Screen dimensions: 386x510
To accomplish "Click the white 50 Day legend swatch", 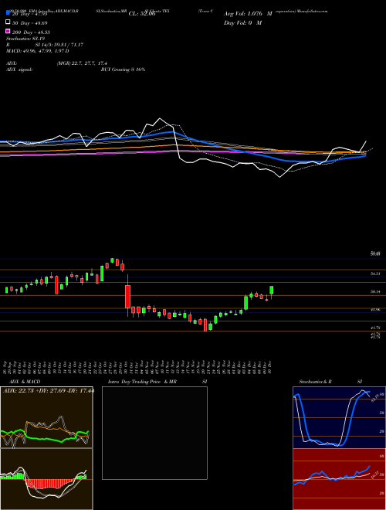I will click(8, 22).
